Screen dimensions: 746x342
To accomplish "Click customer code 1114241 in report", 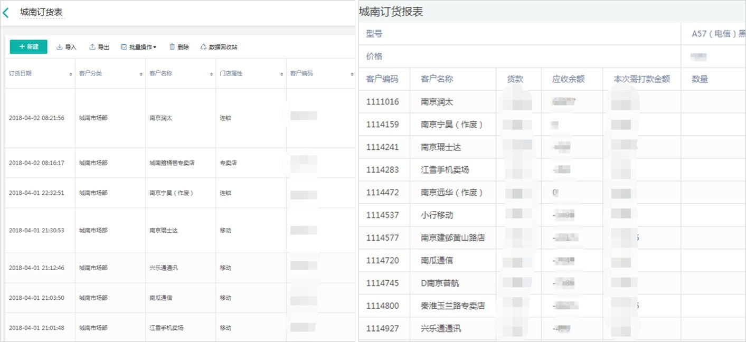I will (383, 147).
